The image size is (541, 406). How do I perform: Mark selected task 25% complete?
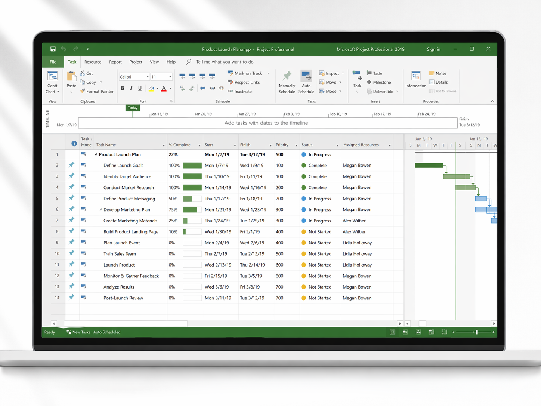coord(192,76)
